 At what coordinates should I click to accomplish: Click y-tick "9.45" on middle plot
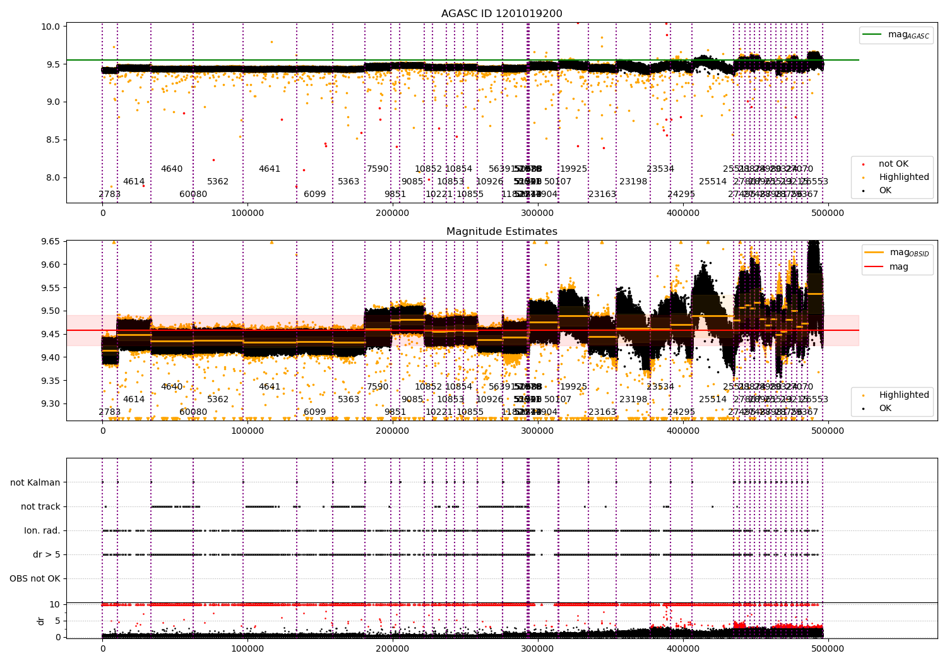pyautogui.click(x=51, y=334)
